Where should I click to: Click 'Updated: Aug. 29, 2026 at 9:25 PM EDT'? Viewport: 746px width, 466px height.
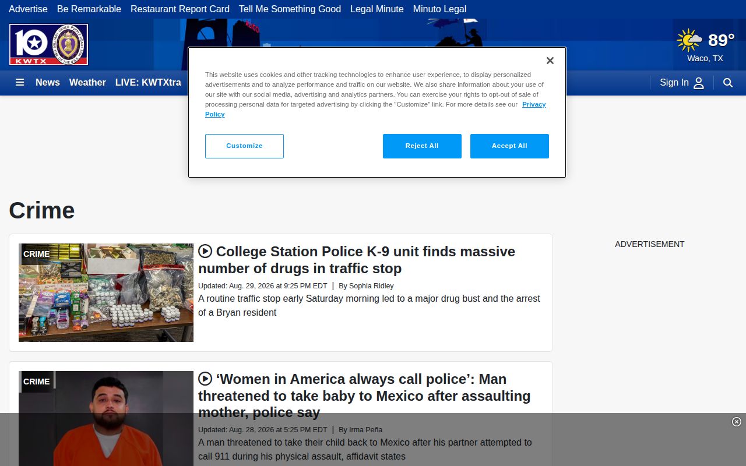263,286
